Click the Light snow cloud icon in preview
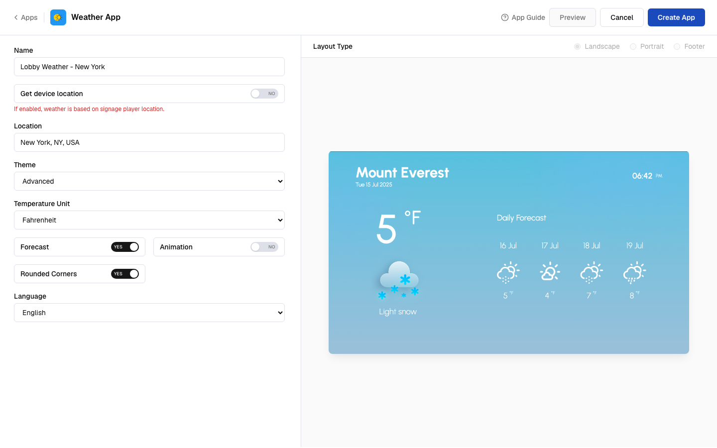 [x=398, y=280]
